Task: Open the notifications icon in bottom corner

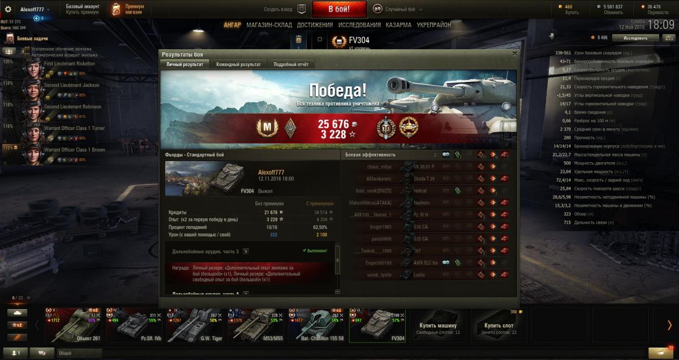Action: [659, 353]
